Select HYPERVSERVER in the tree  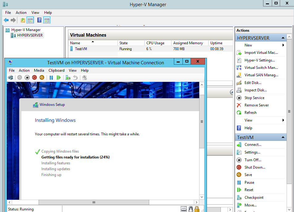(x=27, y=35)
